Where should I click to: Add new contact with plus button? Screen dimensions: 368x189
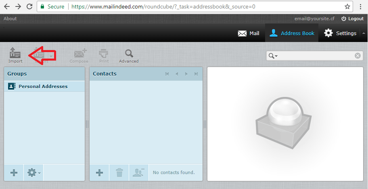click(99, 173)
